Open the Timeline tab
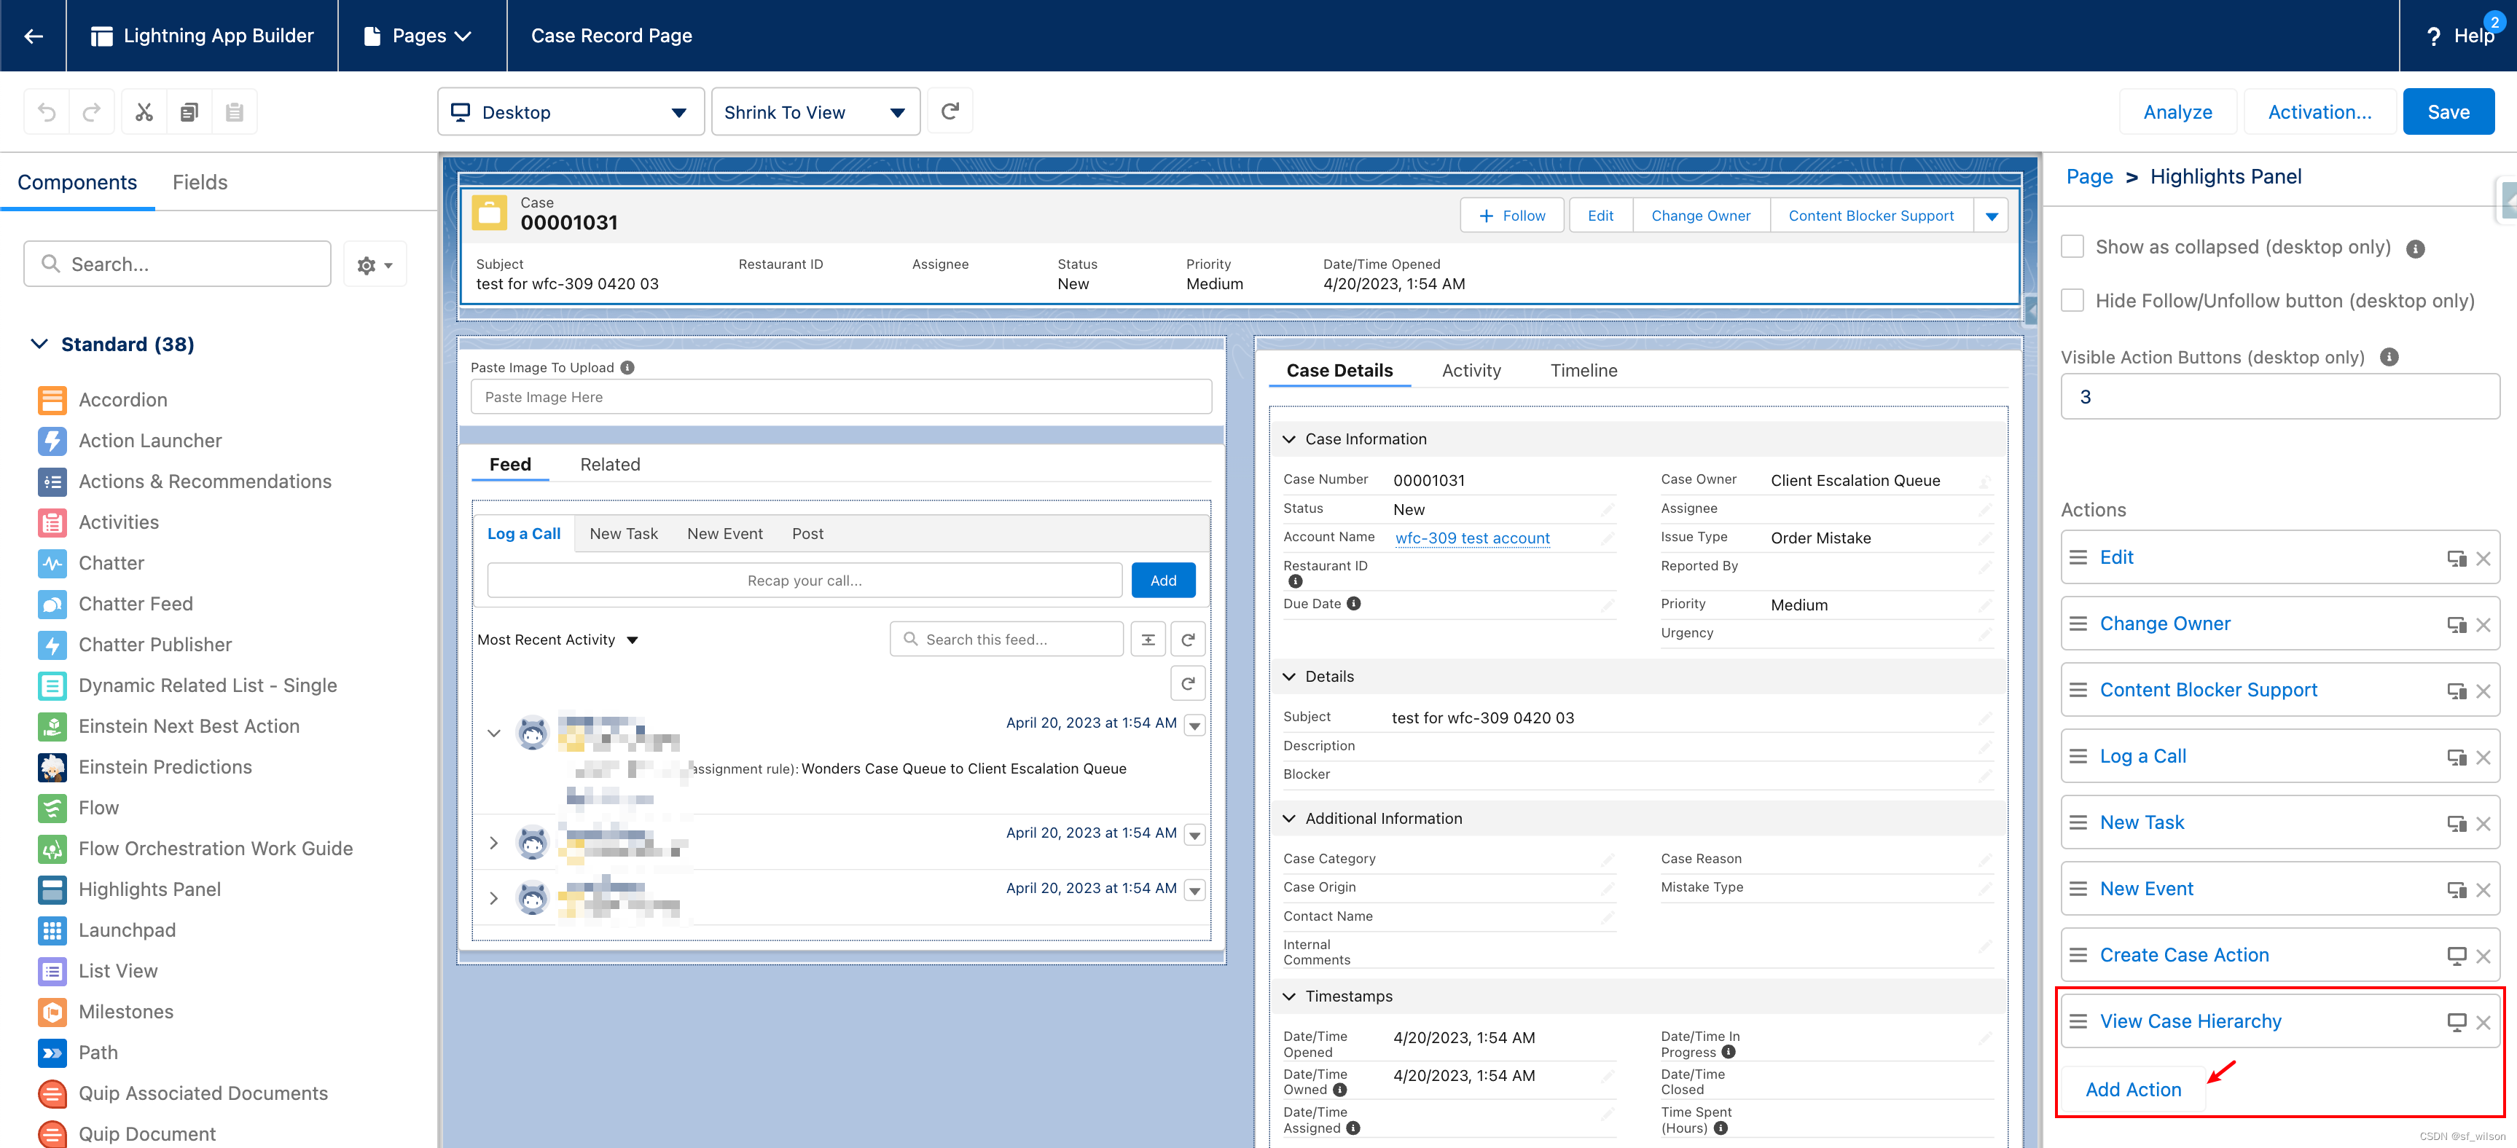This screenshot has width=2517, height=1148. [1583, 371]
